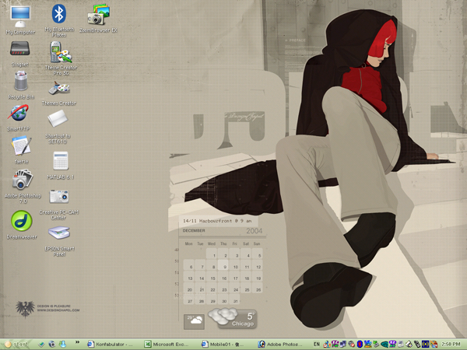Select December 1 on calendar widget
467x350 pixels.
tap(212, 254)
